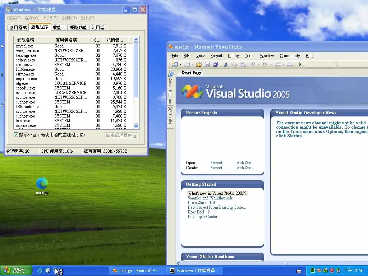Click Open Web Site link
The image size is (368, 276).
[x=245, y=163]
